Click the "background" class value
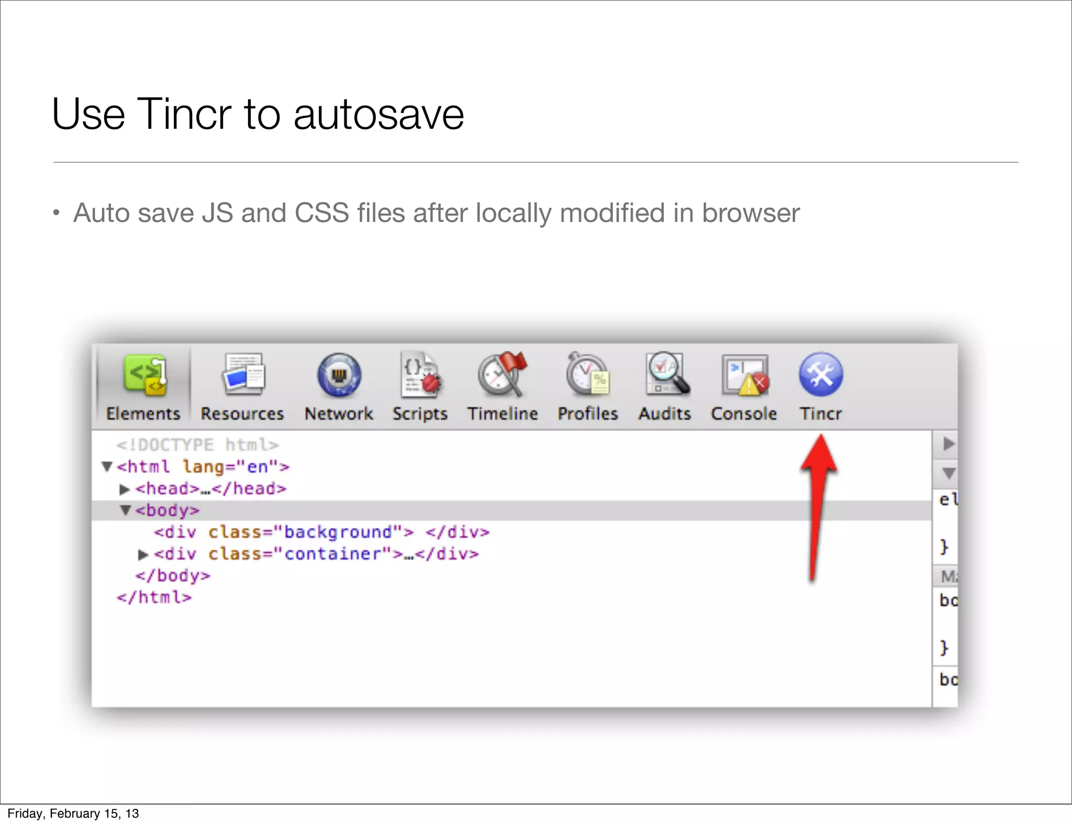Image resolution: width=1072 pixels, height=825 pixels. tap(338, 532)
